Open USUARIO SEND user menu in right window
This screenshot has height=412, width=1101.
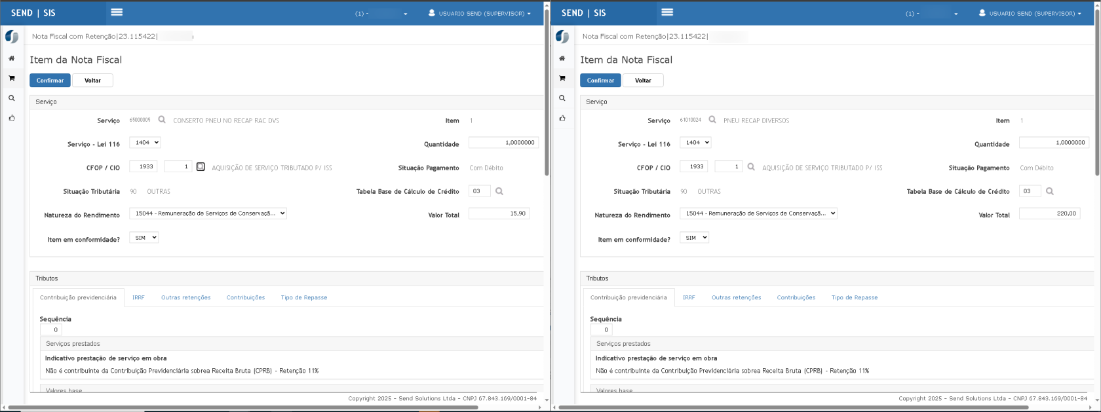pos(1030,13)
